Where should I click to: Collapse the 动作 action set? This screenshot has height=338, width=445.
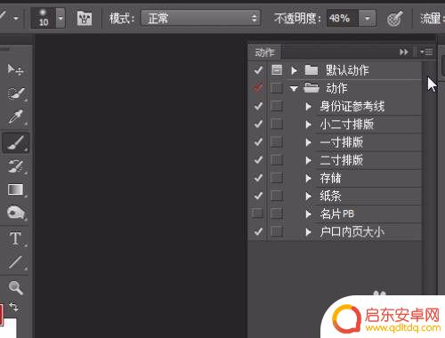294,88
